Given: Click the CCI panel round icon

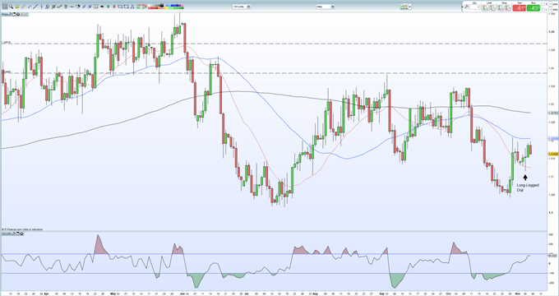Looking at the screenshot, I should point(21,234).
